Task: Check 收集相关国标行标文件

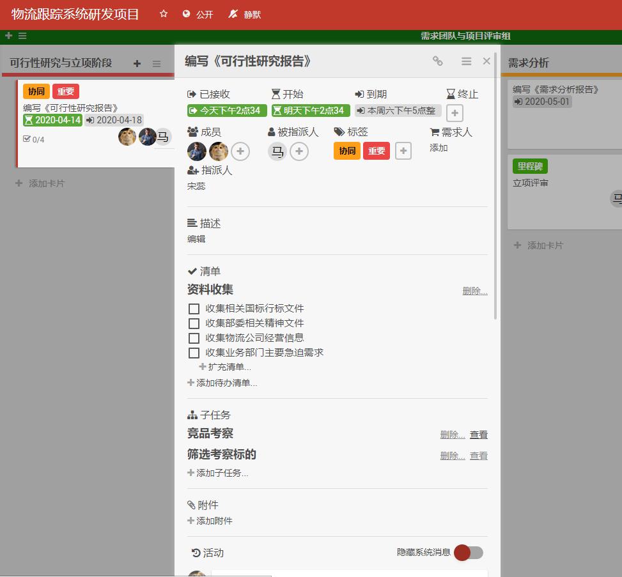Action: (194, 309)
